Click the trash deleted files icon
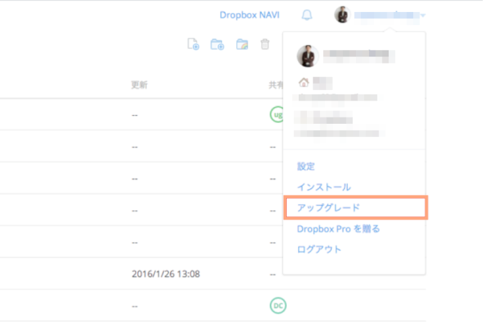This screenshot has height=325, width=483. 265,44
